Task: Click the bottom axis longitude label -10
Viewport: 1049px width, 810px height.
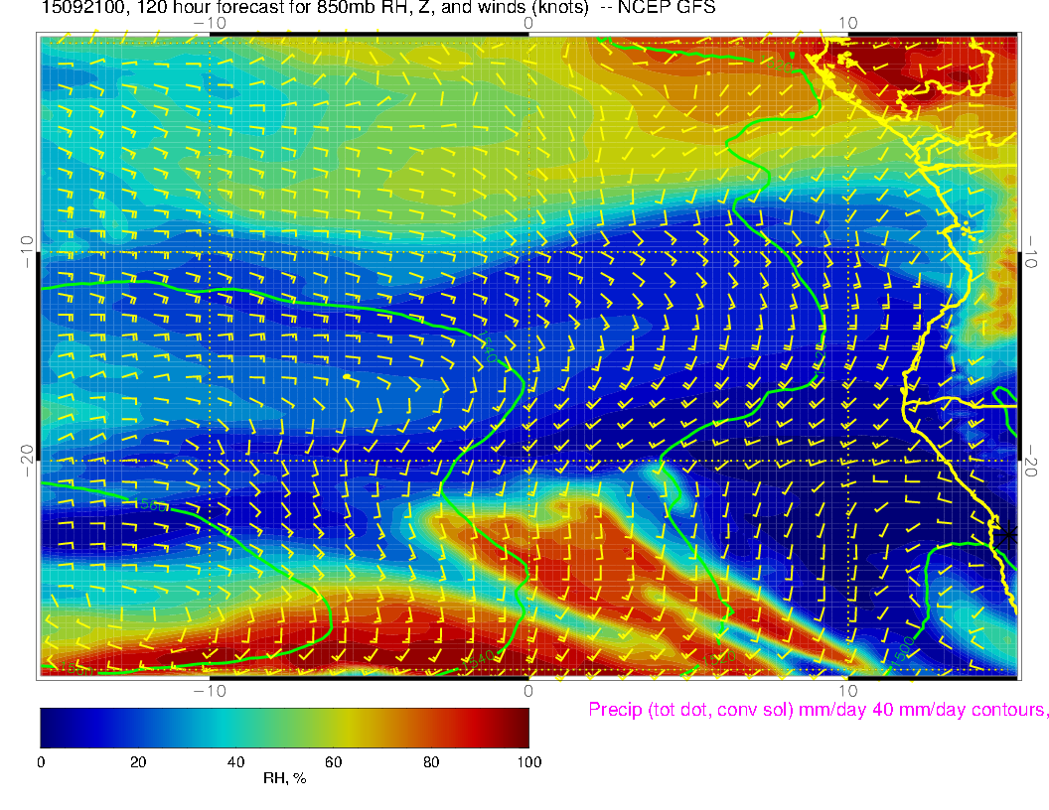Action: point(210,690)
